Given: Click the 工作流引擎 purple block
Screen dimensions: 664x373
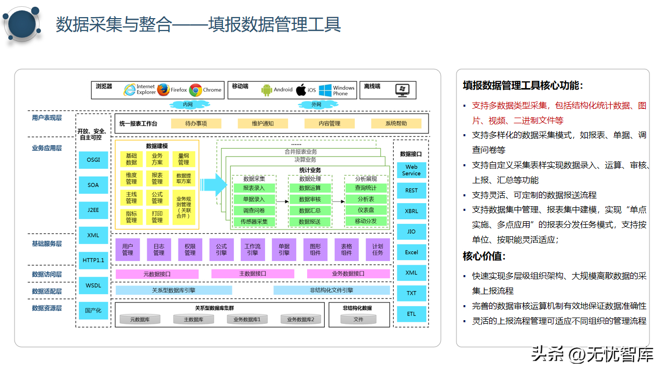Looking at the screenshot, I should pyautogui.click(x=253, y=250).
